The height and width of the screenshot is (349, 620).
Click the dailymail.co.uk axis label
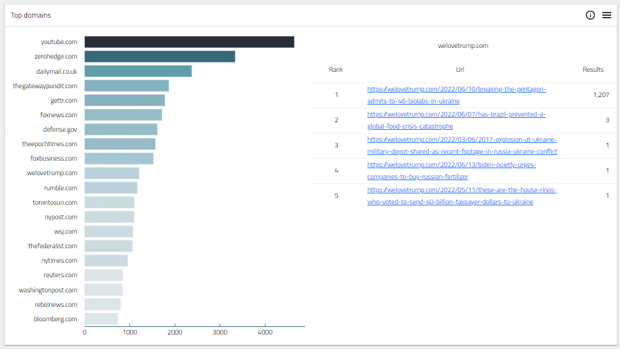[57, 71]
